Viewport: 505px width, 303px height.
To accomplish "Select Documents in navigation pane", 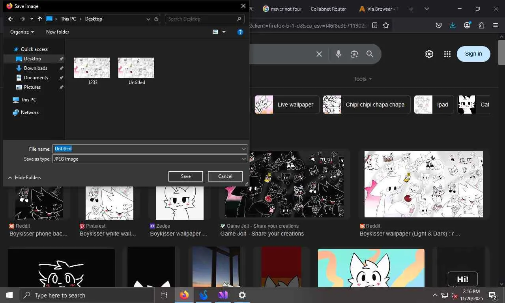I will (36, 78).
